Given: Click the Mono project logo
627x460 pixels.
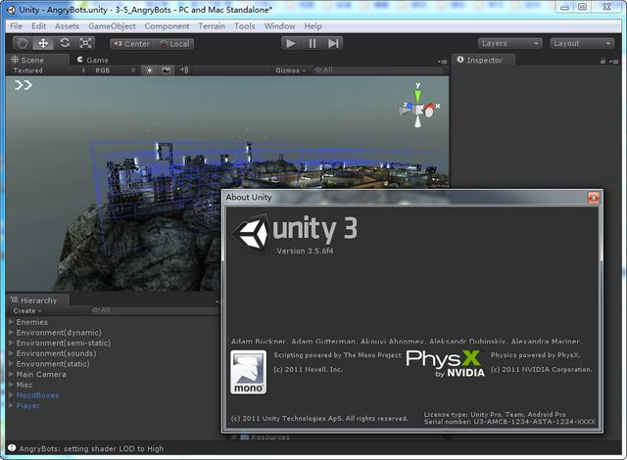Looking at the screenshot, I should 248,372.
